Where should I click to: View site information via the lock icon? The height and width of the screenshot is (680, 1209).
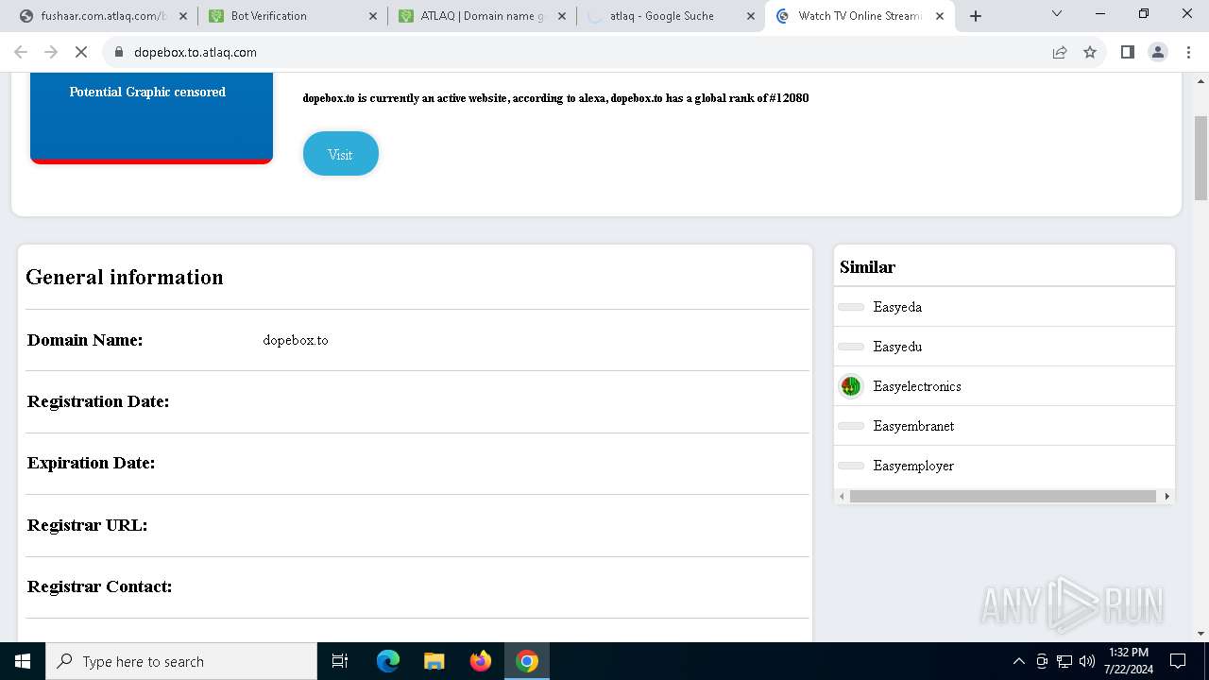[x=119, y=52]
